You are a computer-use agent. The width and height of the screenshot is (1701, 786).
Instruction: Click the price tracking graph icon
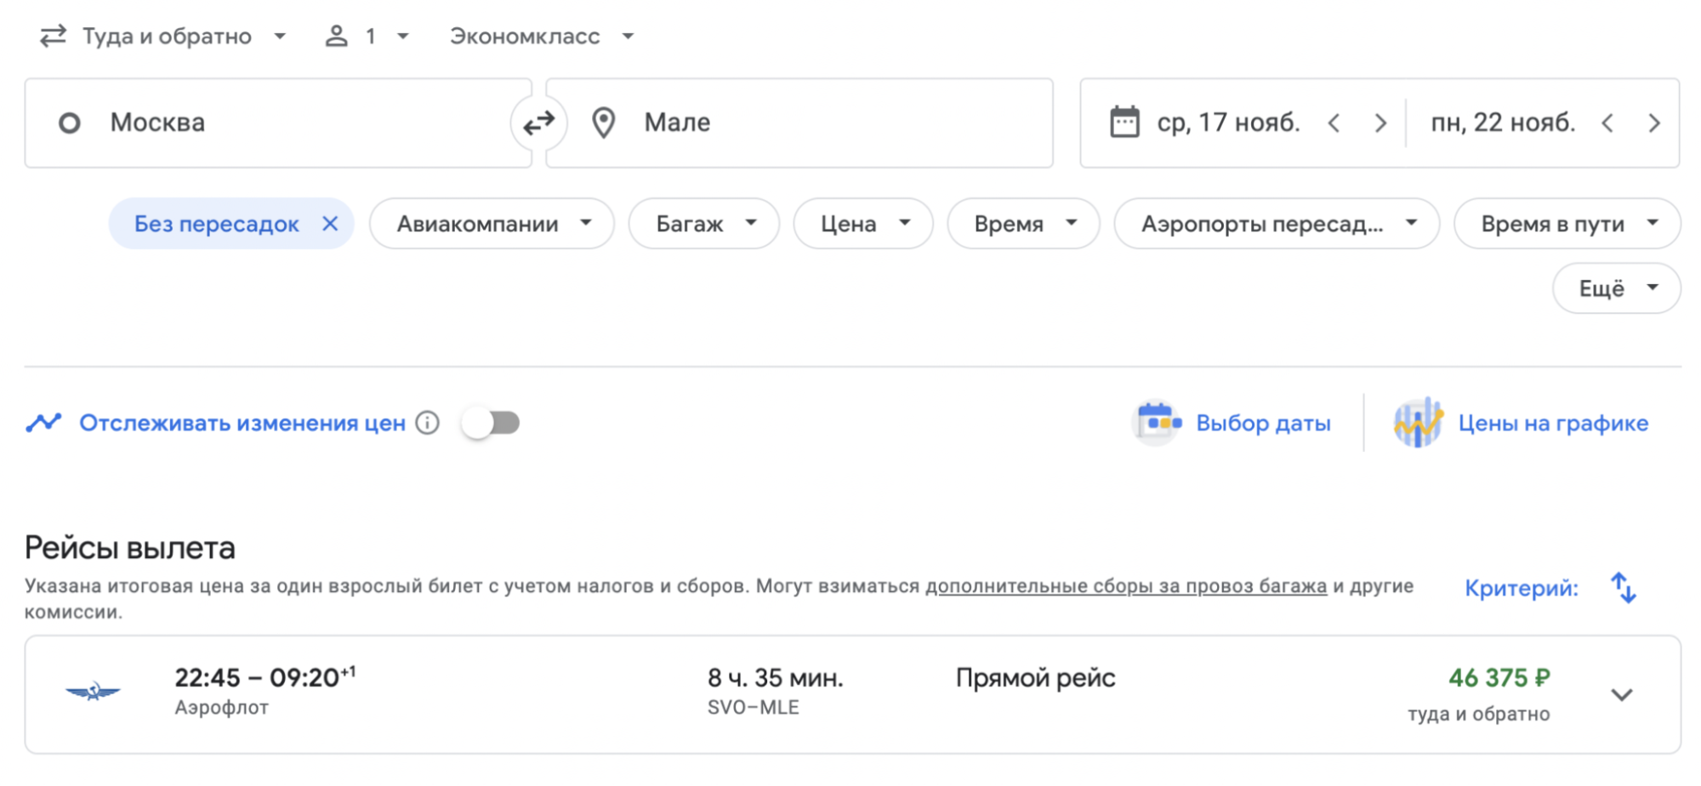[x=43, y=423]
